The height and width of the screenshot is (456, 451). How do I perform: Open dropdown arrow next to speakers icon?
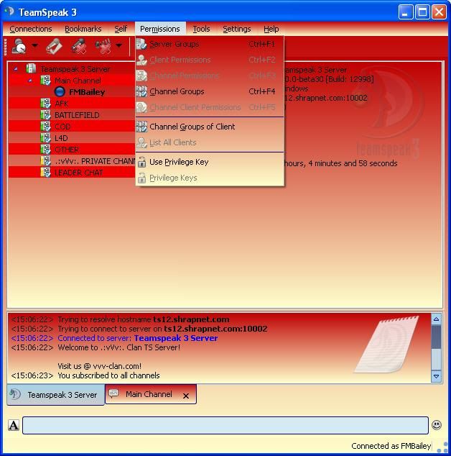coord(118,45)
